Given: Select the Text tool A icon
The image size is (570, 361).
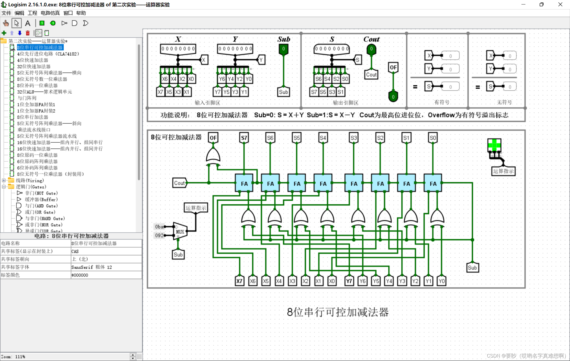Looking at the screenshot, I should tap(27, 23).
